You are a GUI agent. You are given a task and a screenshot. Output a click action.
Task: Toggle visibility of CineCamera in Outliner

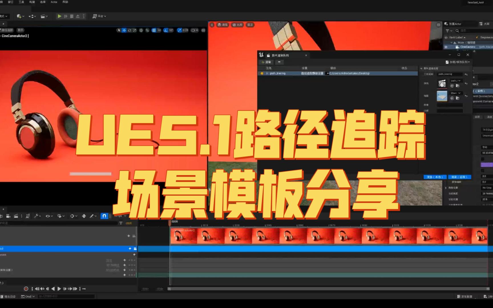click(x=446, y=47)
